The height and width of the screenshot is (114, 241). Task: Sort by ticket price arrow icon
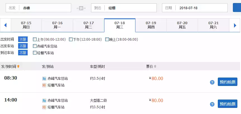[x=155, y=66]
